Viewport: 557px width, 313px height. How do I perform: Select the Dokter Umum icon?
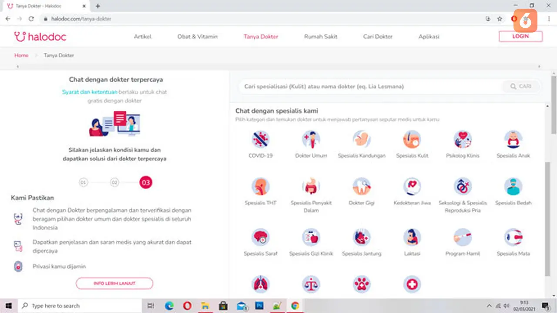tap(311, 140)
